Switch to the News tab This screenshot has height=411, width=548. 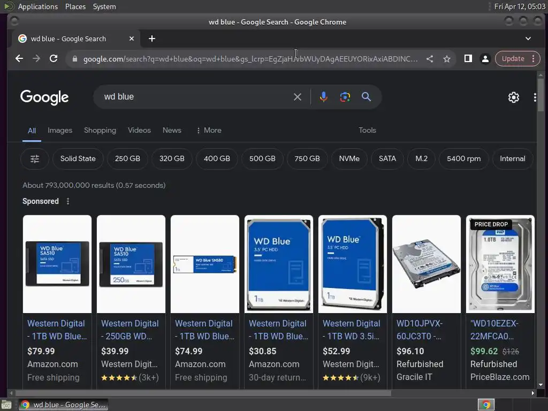click(x=172, y=130)
